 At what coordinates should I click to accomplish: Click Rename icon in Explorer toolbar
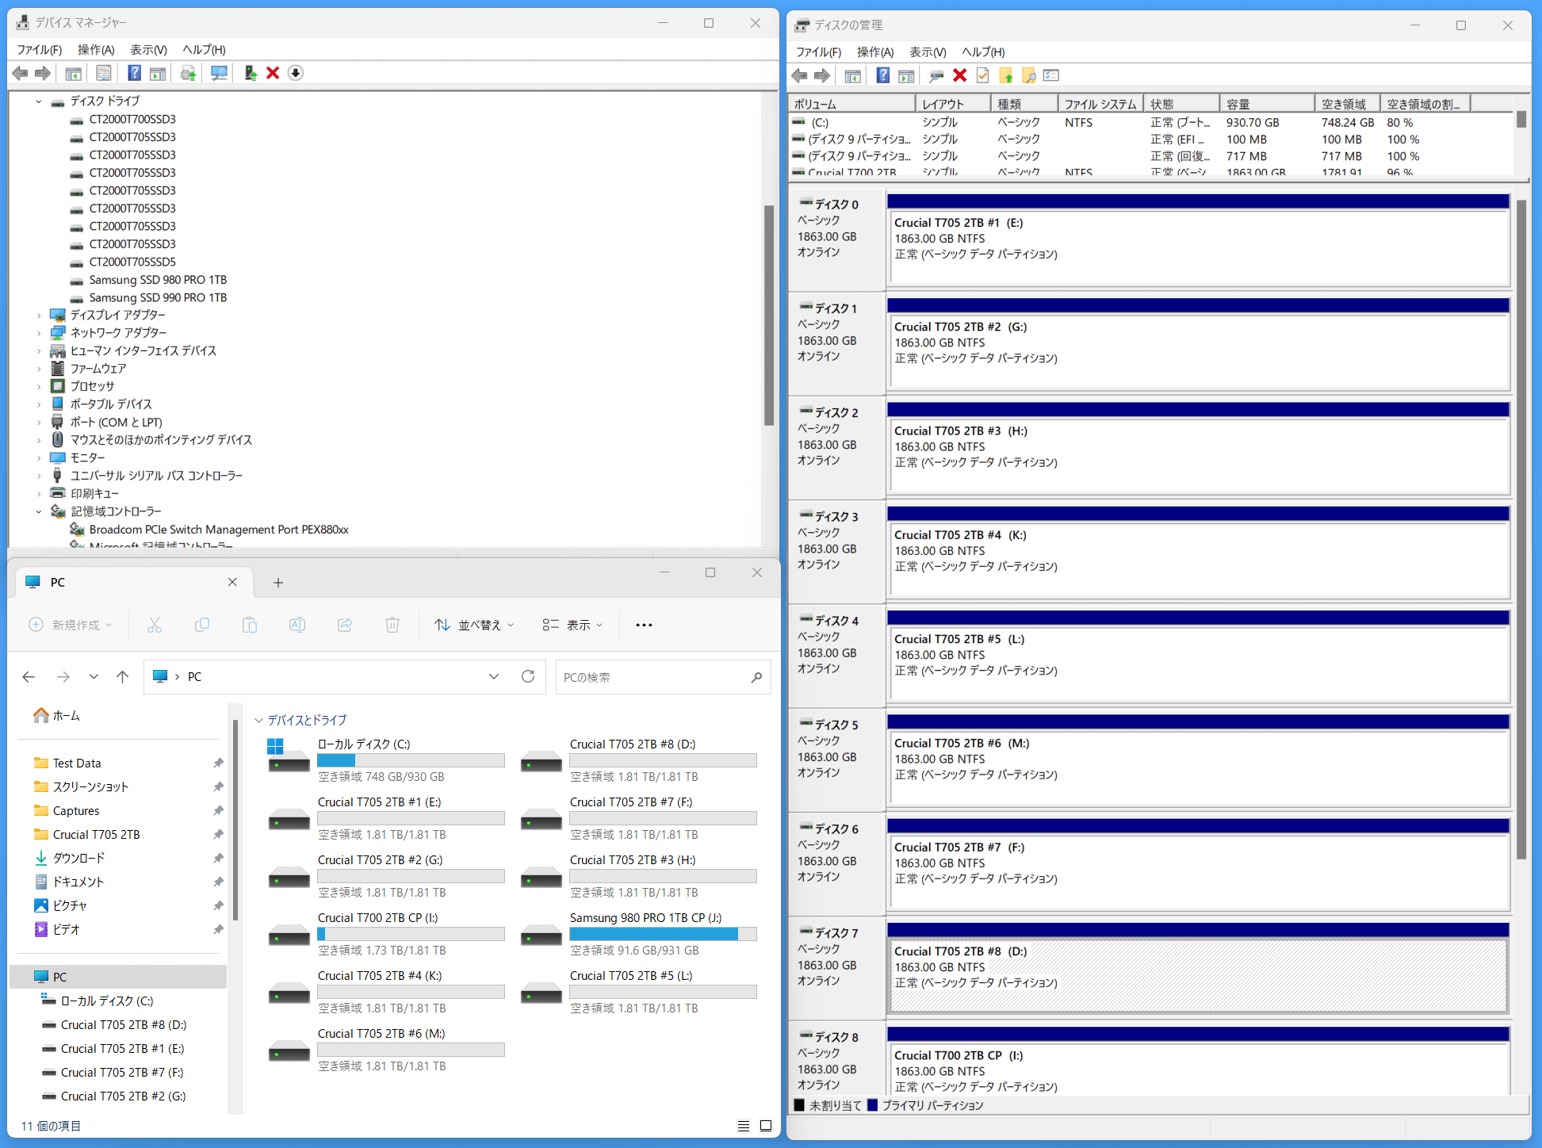point(297,625)
